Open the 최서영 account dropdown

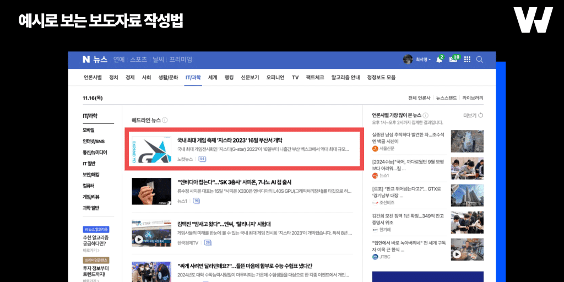point(423,59)
